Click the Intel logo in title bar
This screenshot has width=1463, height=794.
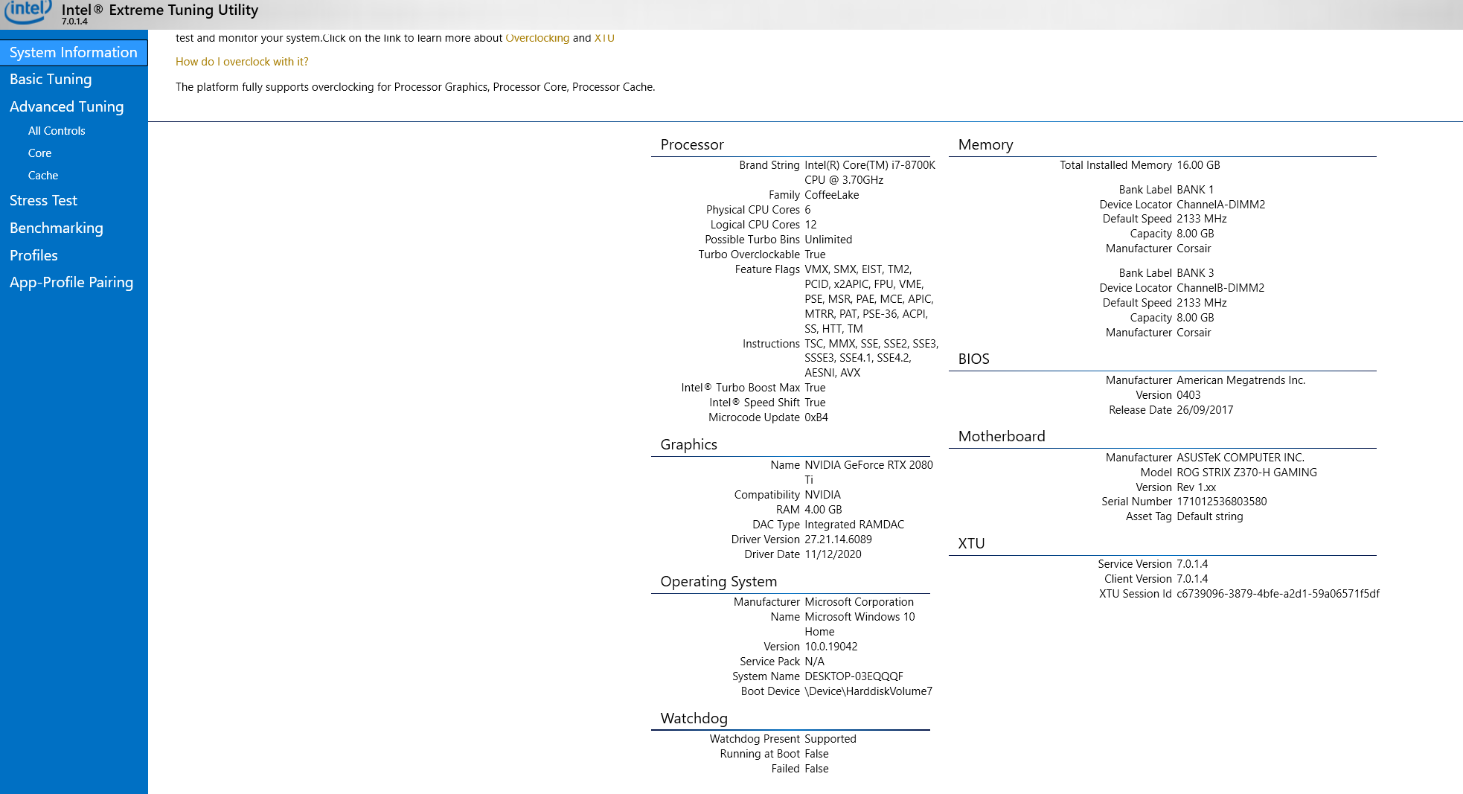[28, 10]
